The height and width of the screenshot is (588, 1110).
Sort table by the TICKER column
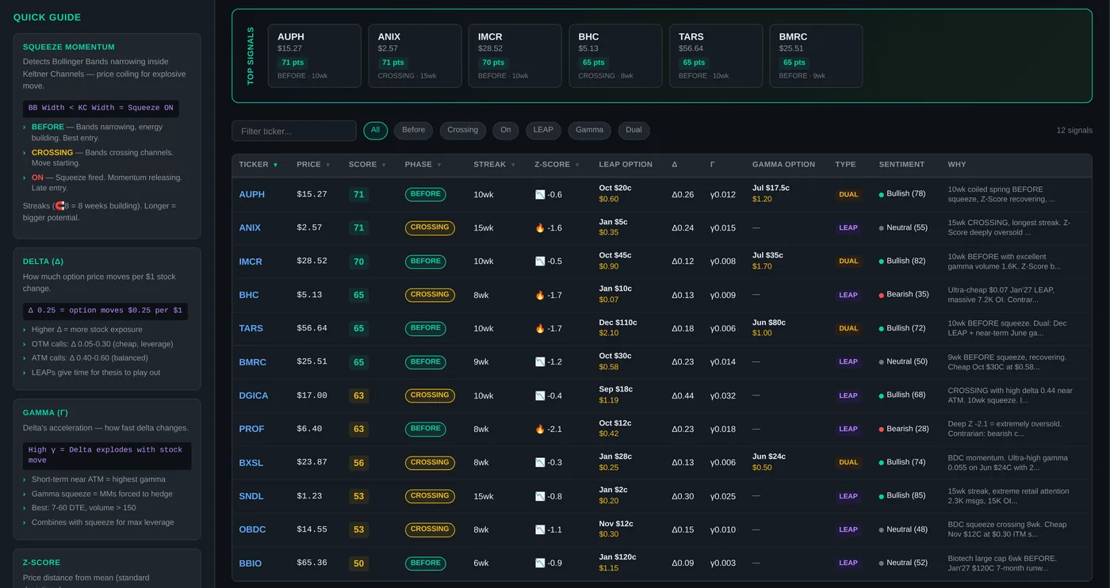[x=258, y=165]
